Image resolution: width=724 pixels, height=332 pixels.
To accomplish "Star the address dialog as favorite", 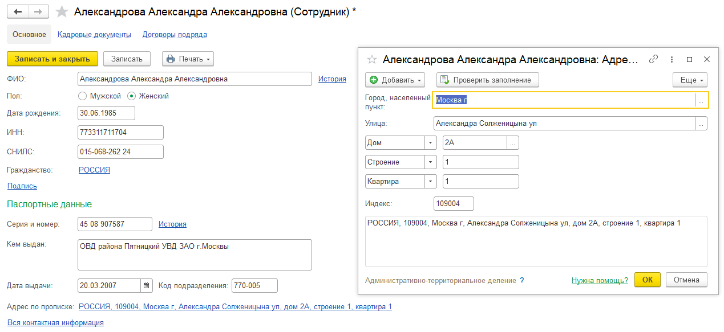I will click(372, 59).
